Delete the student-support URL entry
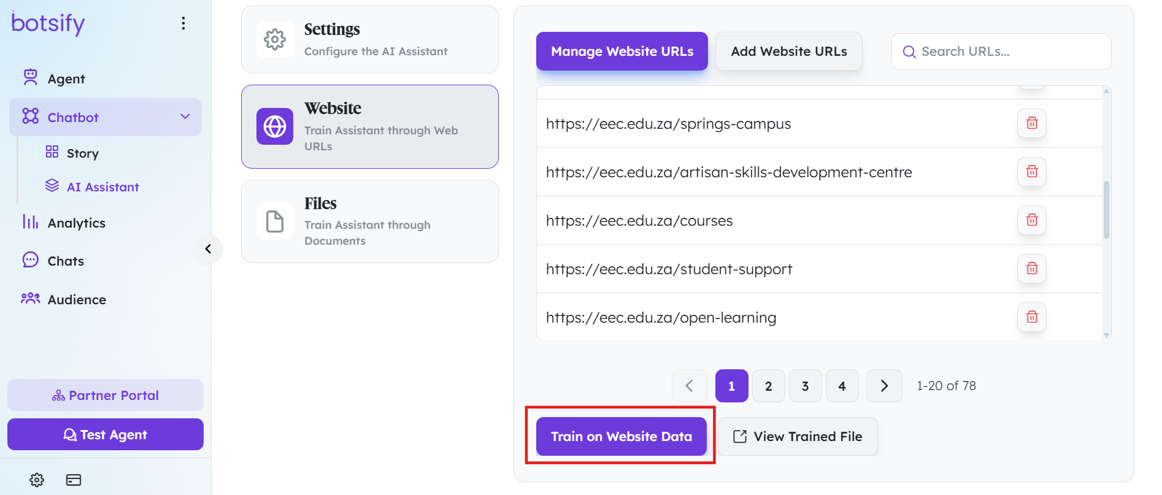 coord(1032,269)
